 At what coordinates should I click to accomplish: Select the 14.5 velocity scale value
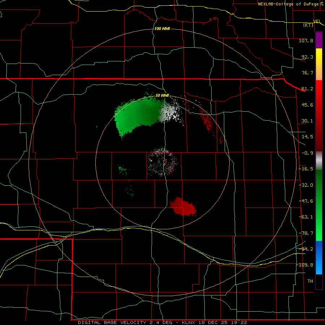point(307,137)
